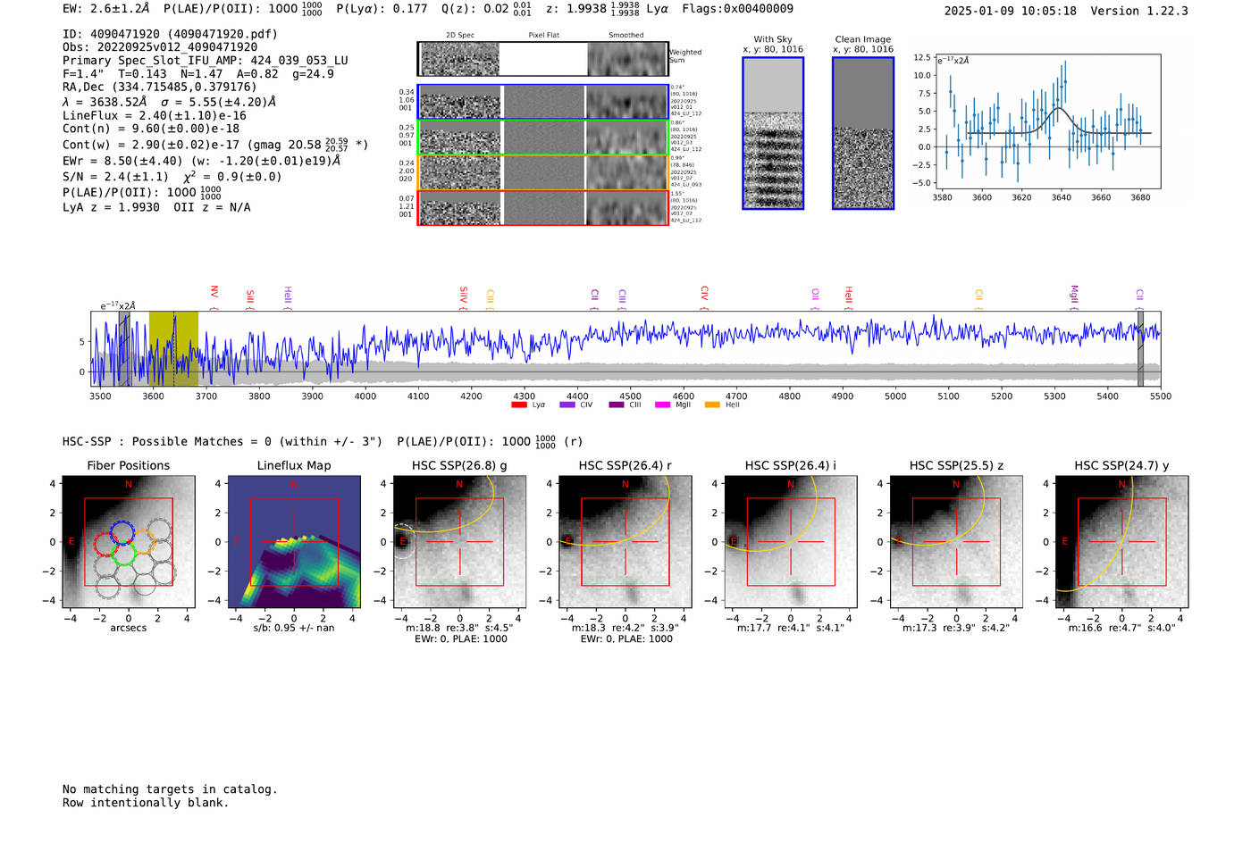Click the 'Flags:0x00400009' header text
The height and width of the screenshot is (851, 1251).
coord(737,9)
